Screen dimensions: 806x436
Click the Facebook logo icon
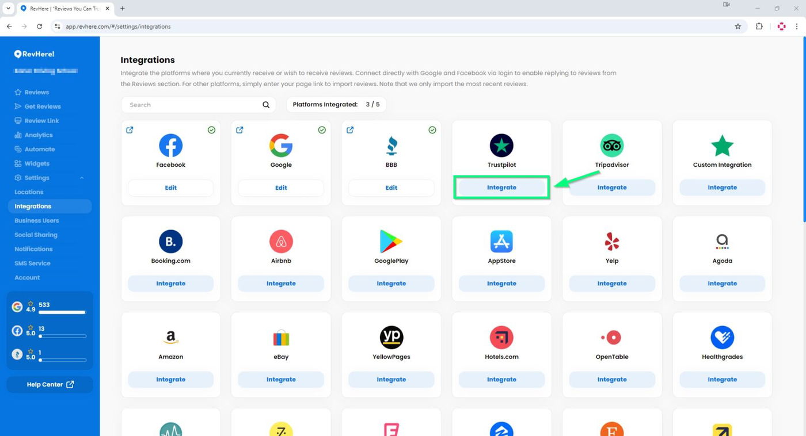[170, 146]
